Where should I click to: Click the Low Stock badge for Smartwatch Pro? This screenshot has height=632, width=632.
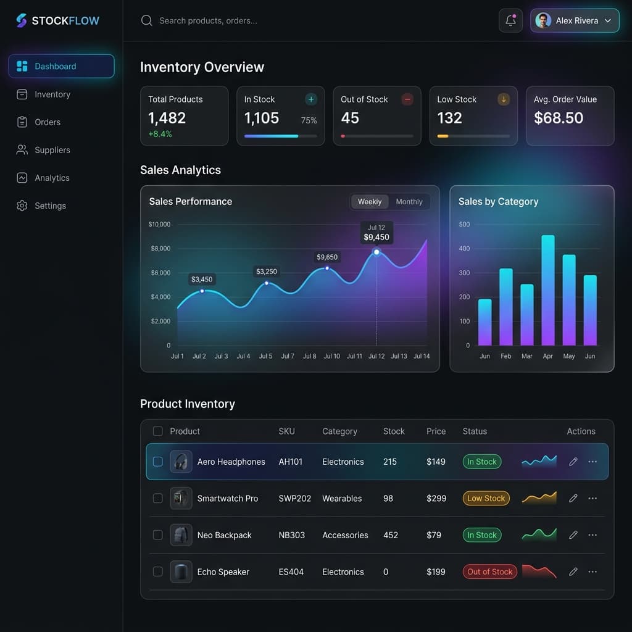[486, 498]
